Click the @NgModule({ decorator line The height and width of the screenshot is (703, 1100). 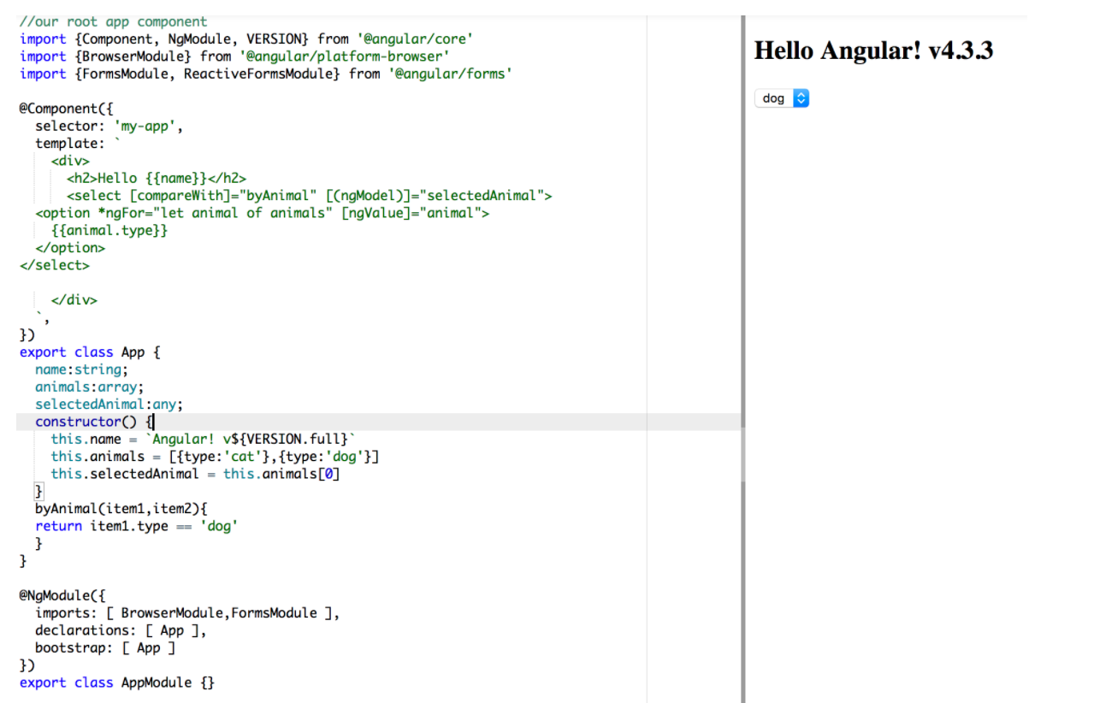click(62, 595)
